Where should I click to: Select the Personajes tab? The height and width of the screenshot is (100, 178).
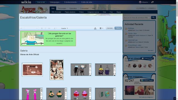point(62,8)
